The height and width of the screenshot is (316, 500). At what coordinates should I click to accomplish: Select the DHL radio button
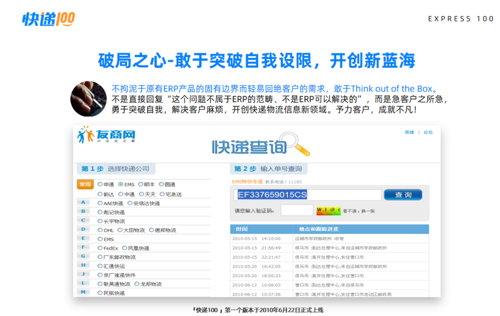(x=100, y=230)
